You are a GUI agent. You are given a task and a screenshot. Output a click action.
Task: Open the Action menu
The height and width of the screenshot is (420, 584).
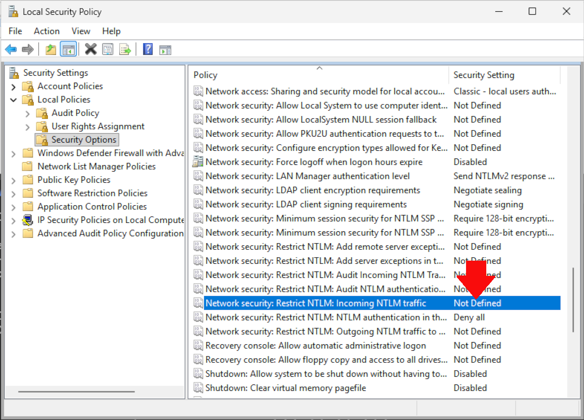tap(47, 31)
